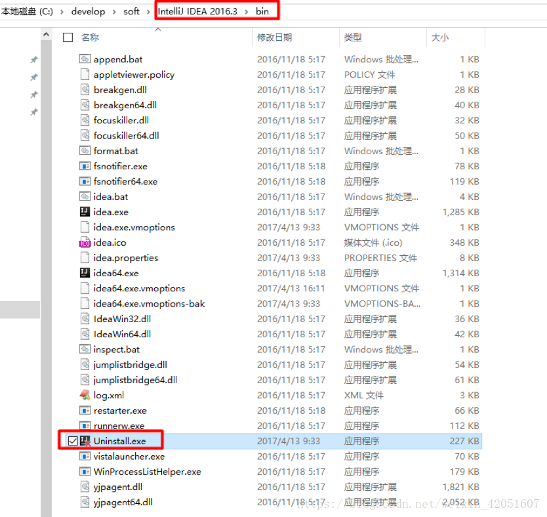
Task: Click the XML 文件 type cell
Action: pos(363,395)
